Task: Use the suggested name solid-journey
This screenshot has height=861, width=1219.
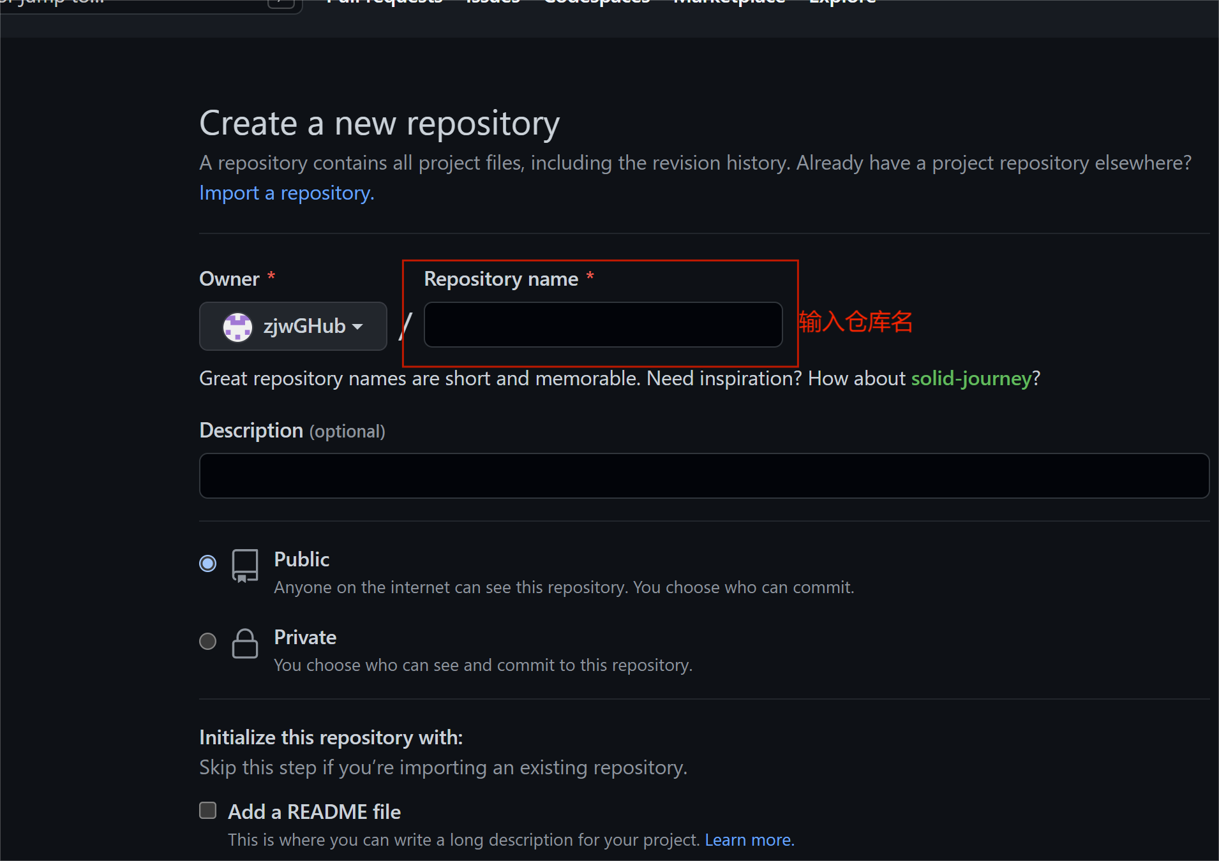Action: [x=971, y=378]
